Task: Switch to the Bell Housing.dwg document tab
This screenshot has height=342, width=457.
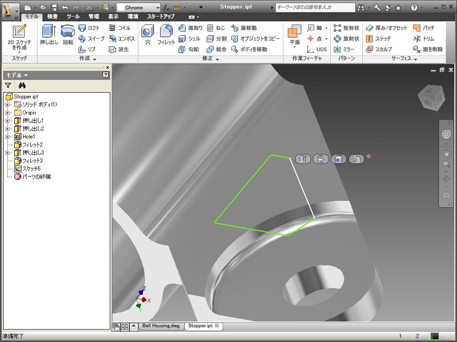Action: tap(161, 326)
